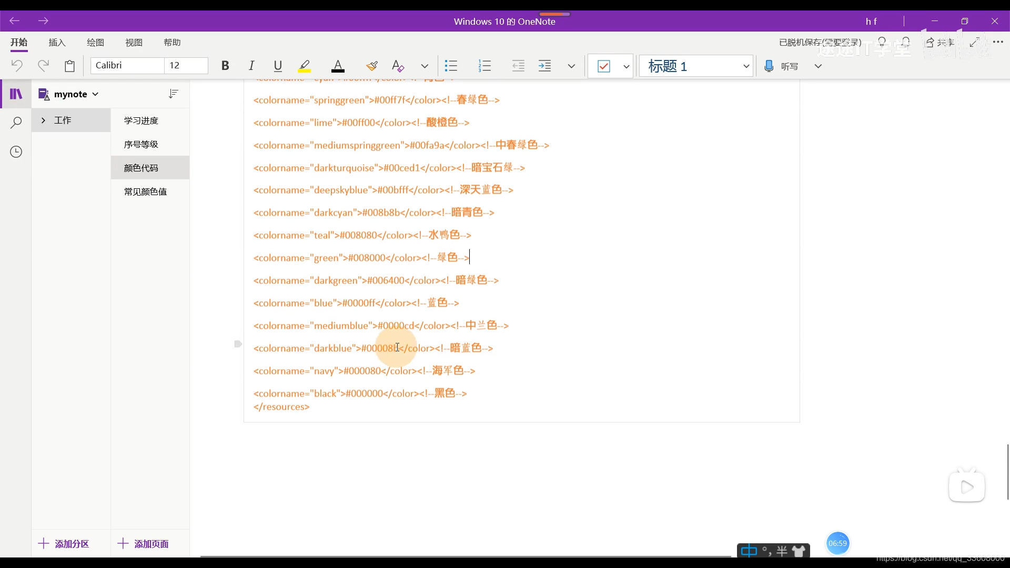Enter full screen mode icon
Image resolution: width=1010 pixels, height=568 pixels.
pyautogui.click(x=974, y=42)
